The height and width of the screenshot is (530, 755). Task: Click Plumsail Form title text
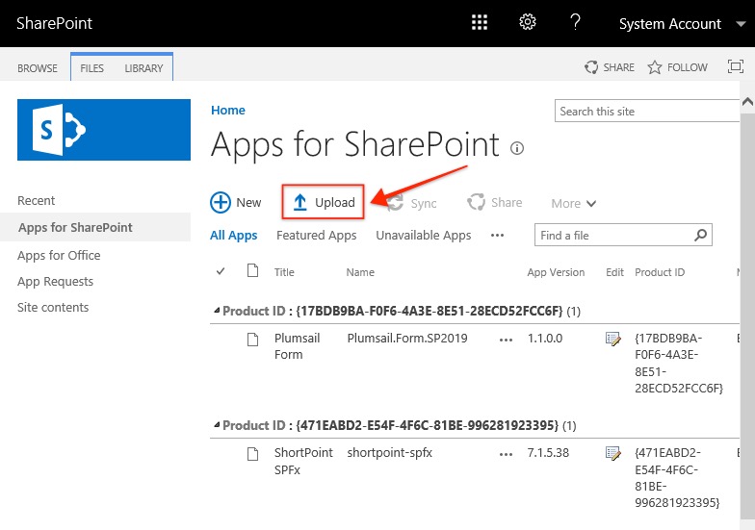click(297, 346)
